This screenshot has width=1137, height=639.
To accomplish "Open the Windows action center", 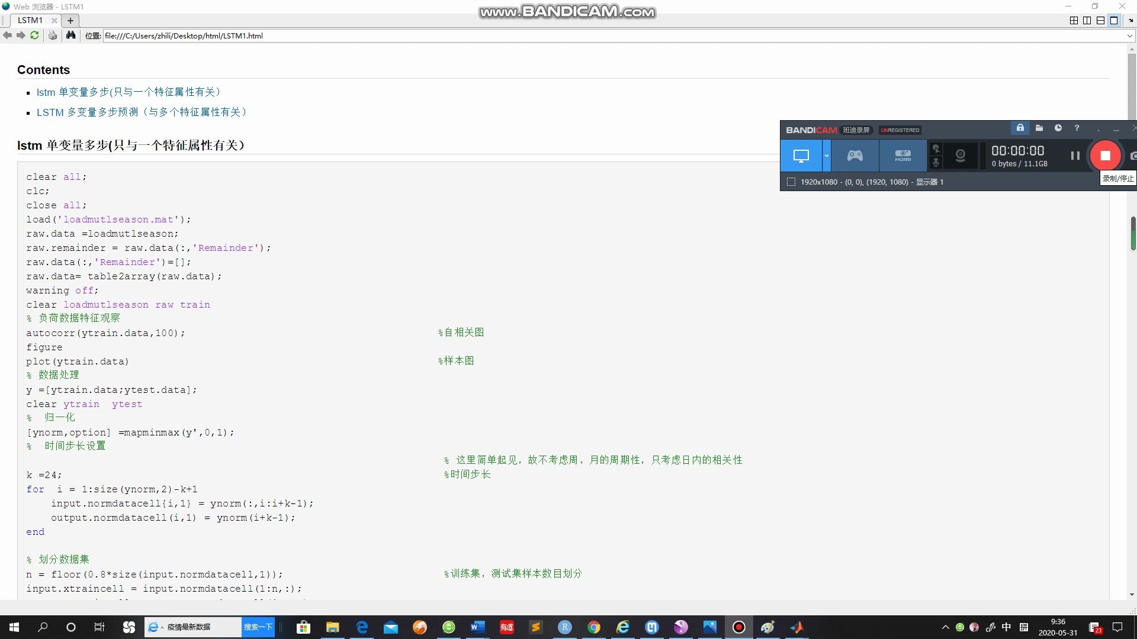I will [1117, 627].
